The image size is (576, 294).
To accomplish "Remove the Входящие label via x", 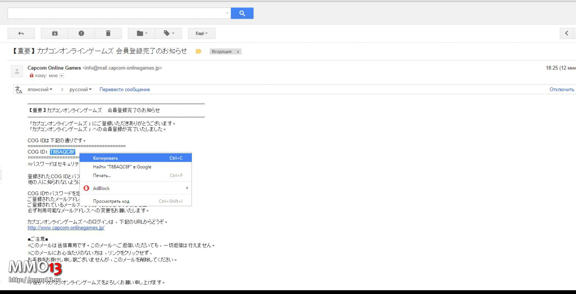I will (x=238, y=52).
